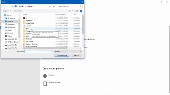Open the Organize menu
Image resolution: width=170 pixels, height=95 pixels.
7,11
